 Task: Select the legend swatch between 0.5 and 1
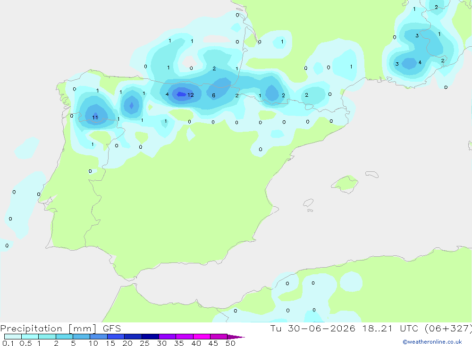tap(30, 337)
